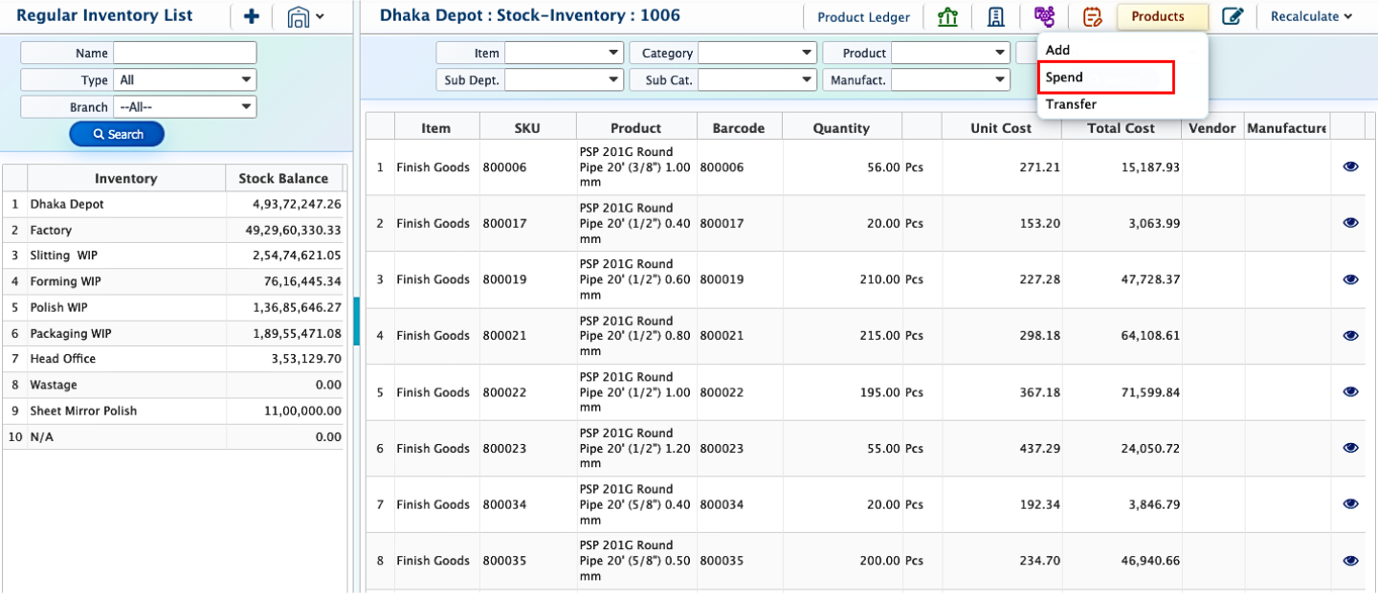Click the plus icon beside Regular Inventory List
The width and height of the screenshot is (1378, 600).
coord(252,16)
